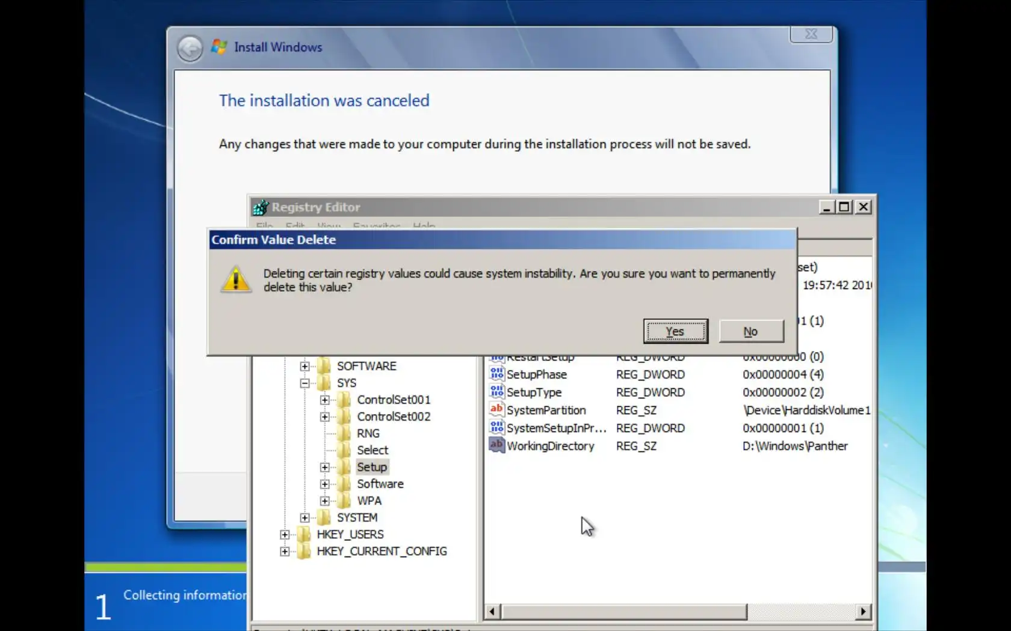This screenshot has width=1011, height=631.
Task: Select the SOFTWARE folder icon
Action: [x=324, y=365]
